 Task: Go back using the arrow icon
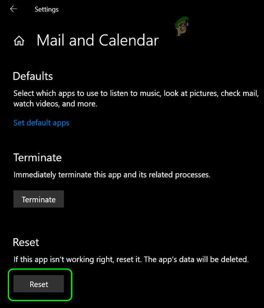coord(13,9)
